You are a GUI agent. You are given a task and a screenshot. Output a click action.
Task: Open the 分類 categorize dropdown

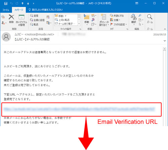point(115,20)
